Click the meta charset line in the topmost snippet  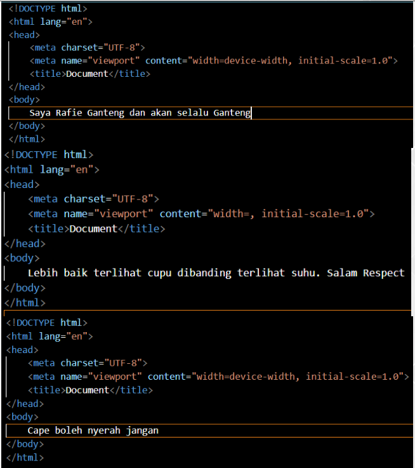point(87,48)
